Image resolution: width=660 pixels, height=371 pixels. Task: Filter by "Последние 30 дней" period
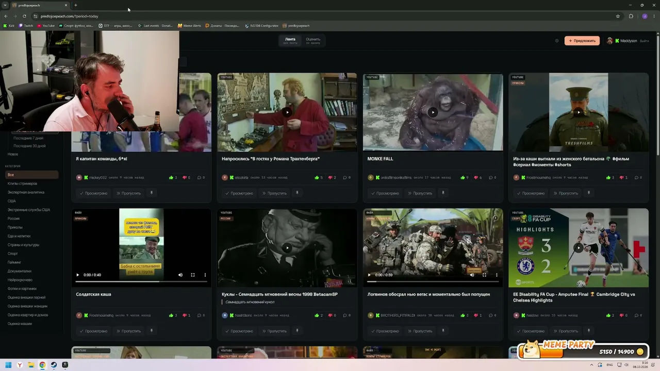coord(29,146)
